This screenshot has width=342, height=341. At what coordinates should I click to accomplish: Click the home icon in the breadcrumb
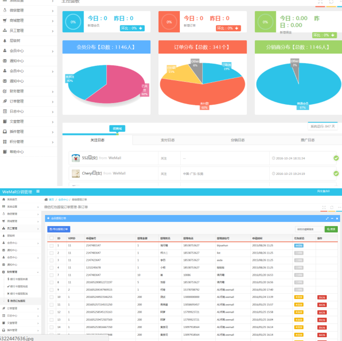(x=46, y=200)
